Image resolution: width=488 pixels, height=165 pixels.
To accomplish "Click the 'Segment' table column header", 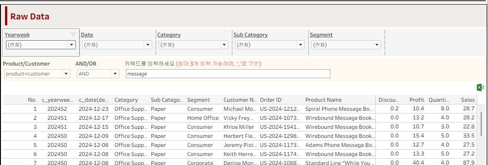I will 199,100.
